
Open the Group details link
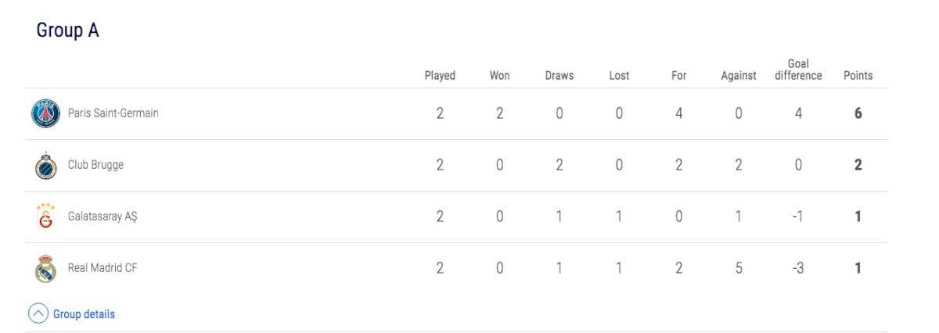(x=84, y=314)
